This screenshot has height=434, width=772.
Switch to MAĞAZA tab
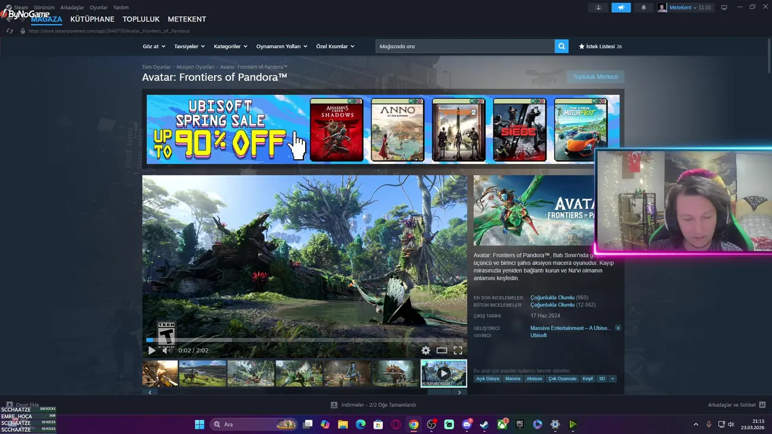(46, 19)
